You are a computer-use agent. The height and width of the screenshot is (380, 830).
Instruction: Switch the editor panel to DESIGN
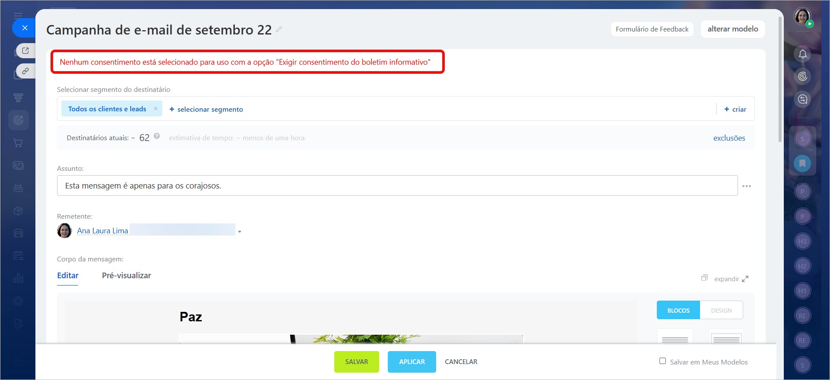coord(721,310)
